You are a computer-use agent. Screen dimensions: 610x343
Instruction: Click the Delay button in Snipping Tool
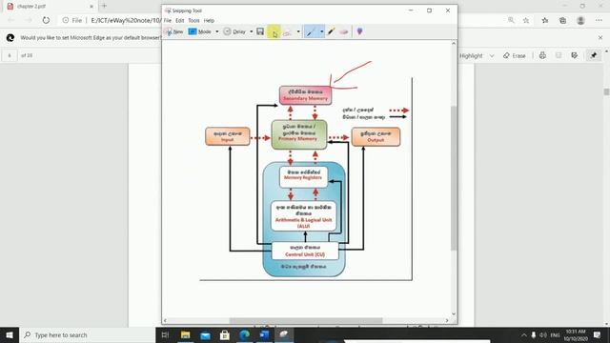click(234, 31)
